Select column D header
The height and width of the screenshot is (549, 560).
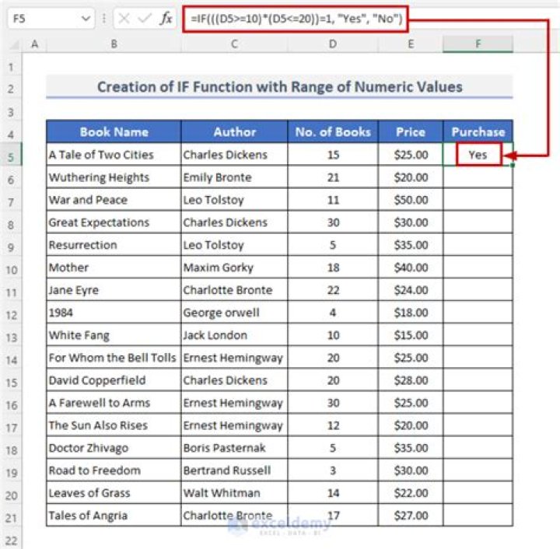point(333,44)
